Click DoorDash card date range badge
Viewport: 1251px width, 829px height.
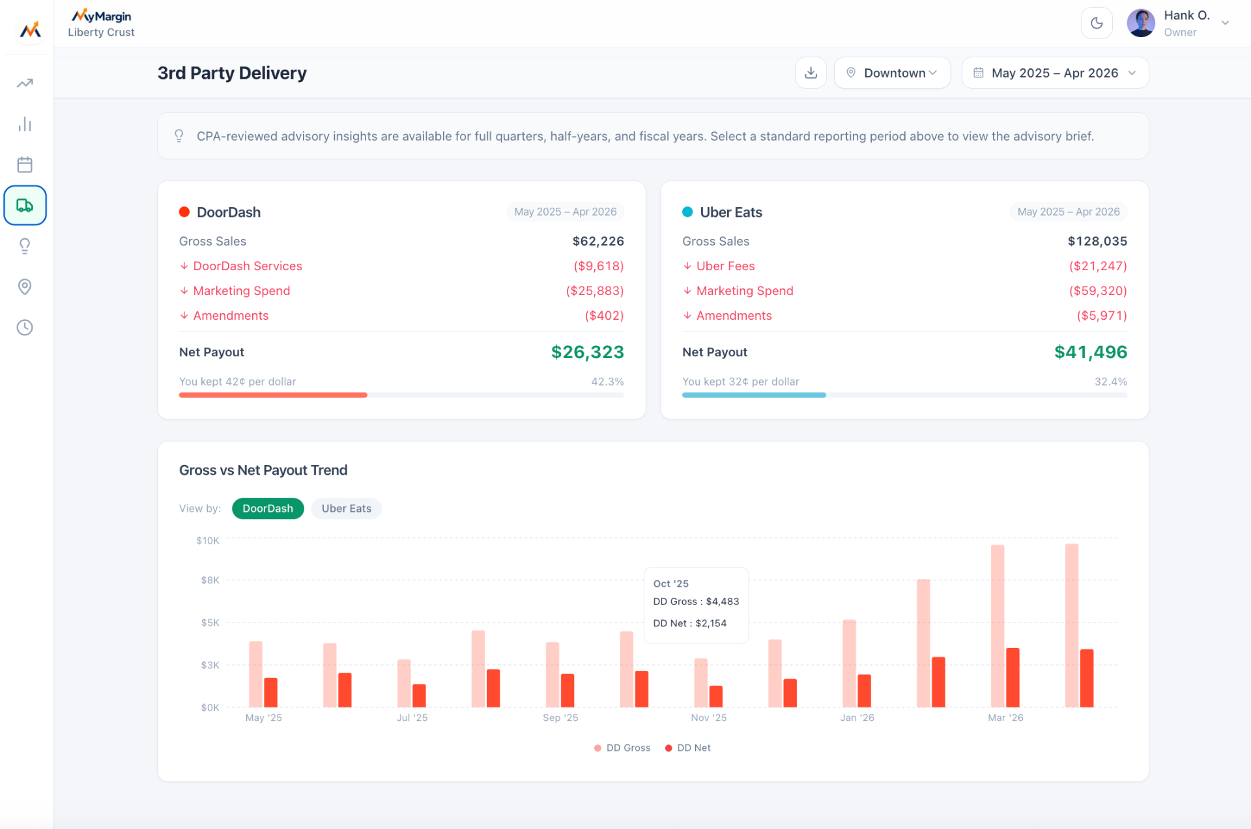tap(565, 212)
